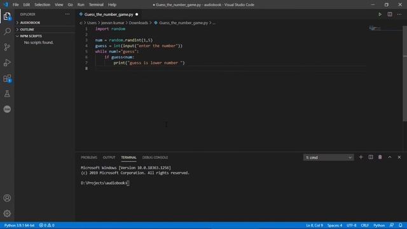Open the View menu
Viewport: 407px width, 229px height.
tap(59, 4)
